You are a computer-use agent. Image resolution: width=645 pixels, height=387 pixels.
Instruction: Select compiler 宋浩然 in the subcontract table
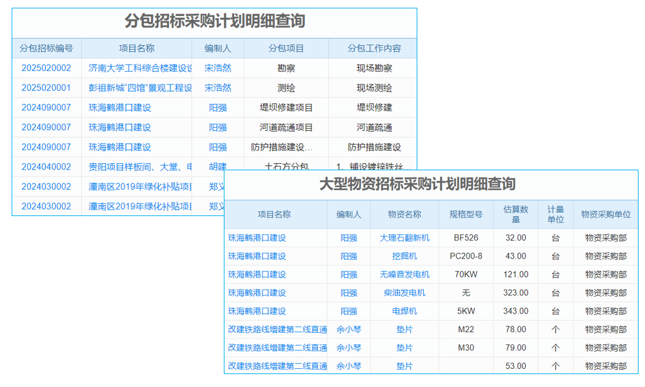pyautogui.click(x=217, y=68)
